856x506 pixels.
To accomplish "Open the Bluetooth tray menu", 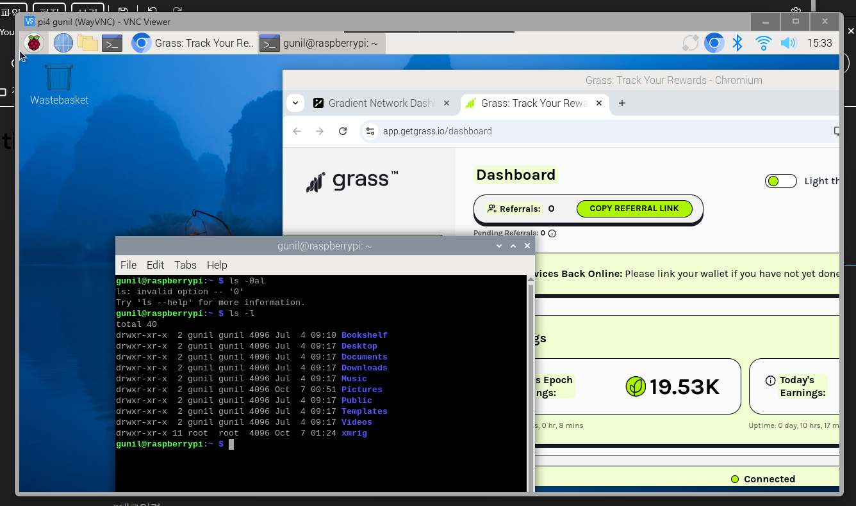I will (x=737, y=43).
